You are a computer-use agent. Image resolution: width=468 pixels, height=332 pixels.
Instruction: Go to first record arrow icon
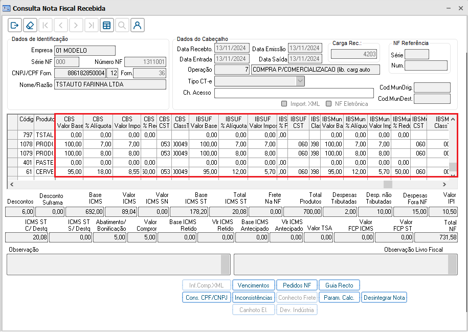[46, 25]
